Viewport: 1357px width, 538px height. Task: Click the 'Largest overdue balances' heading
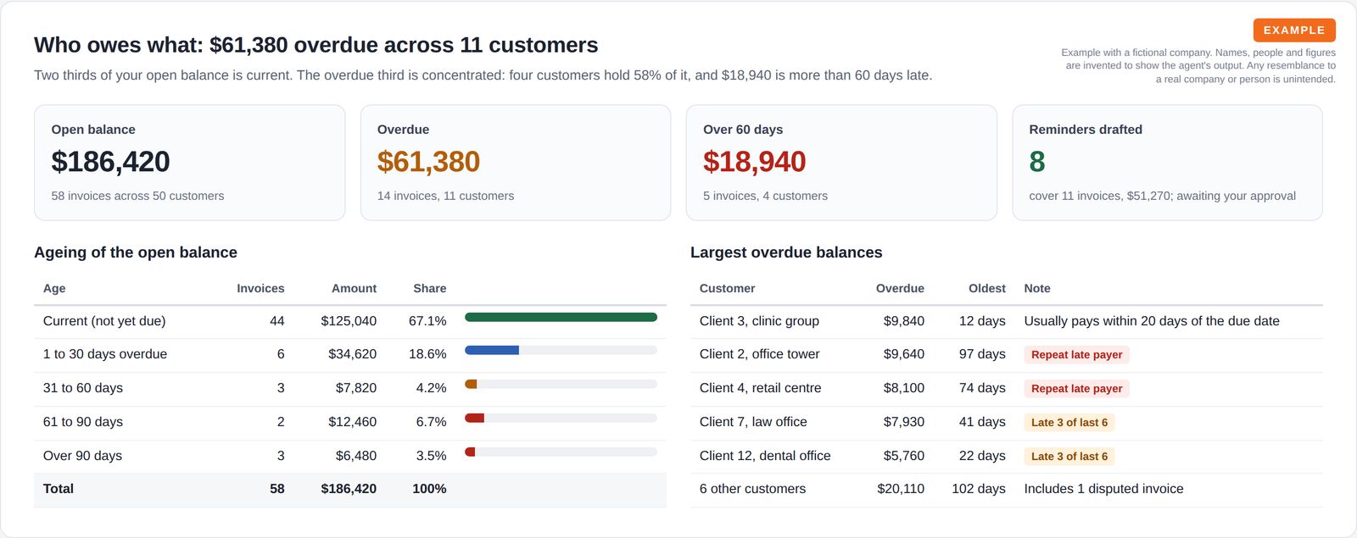786,252
